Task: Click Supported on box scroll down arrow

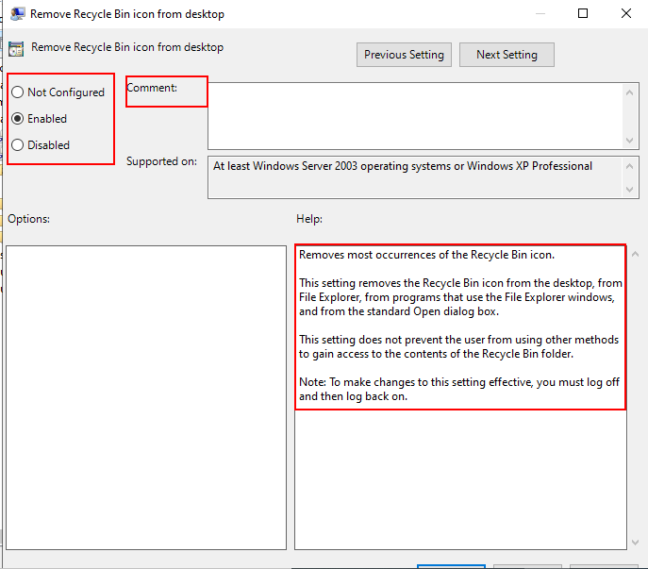Action: tap(629, 190)
